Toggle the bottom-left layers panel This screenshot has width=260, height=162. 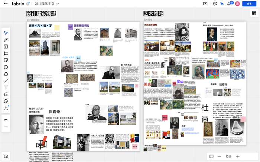[6, 156]
